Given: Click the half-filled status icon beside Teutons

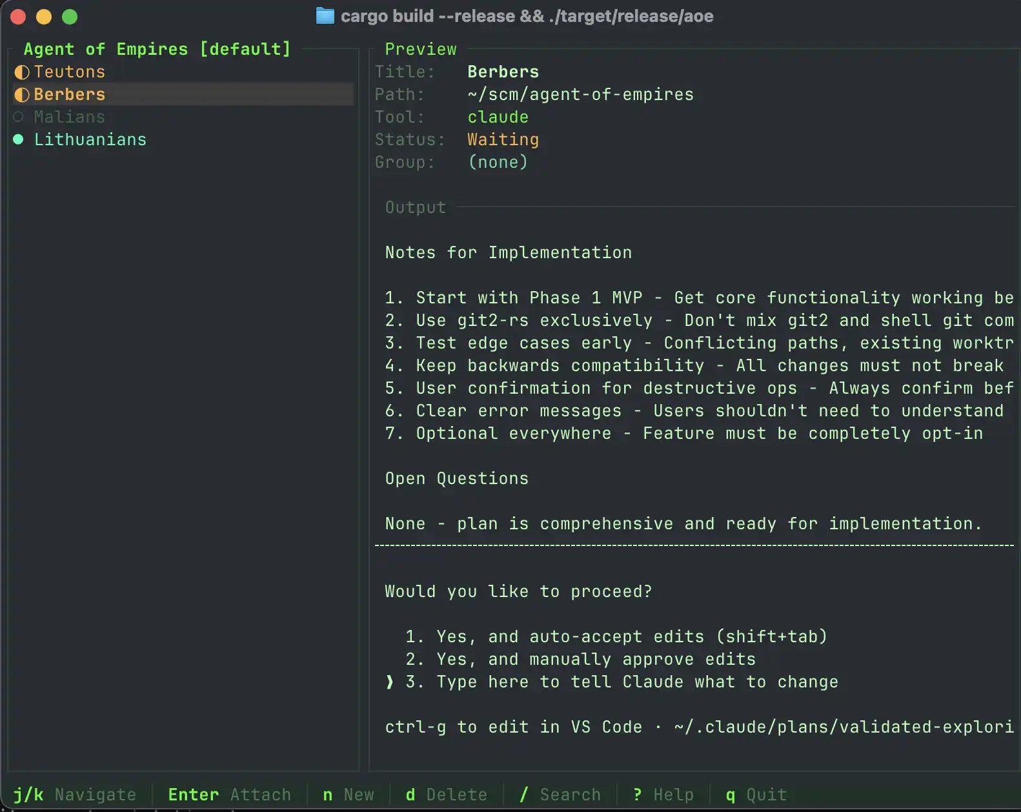Looking at the screenshot, I should click(x=22, y=72).
